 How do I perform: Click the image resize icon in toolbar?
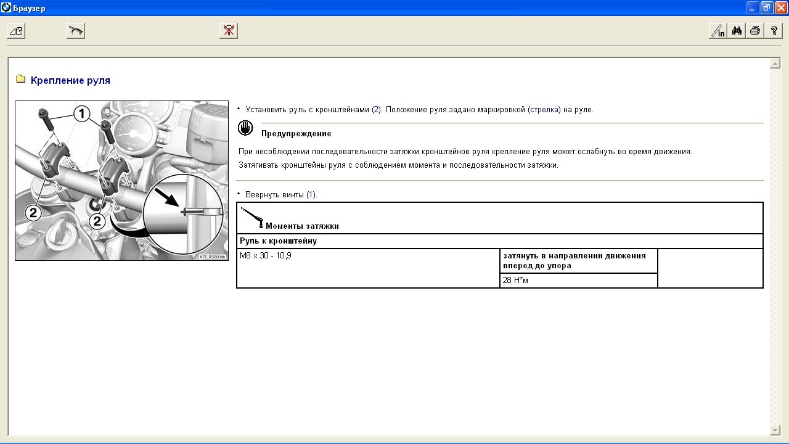tap(16, 31)
